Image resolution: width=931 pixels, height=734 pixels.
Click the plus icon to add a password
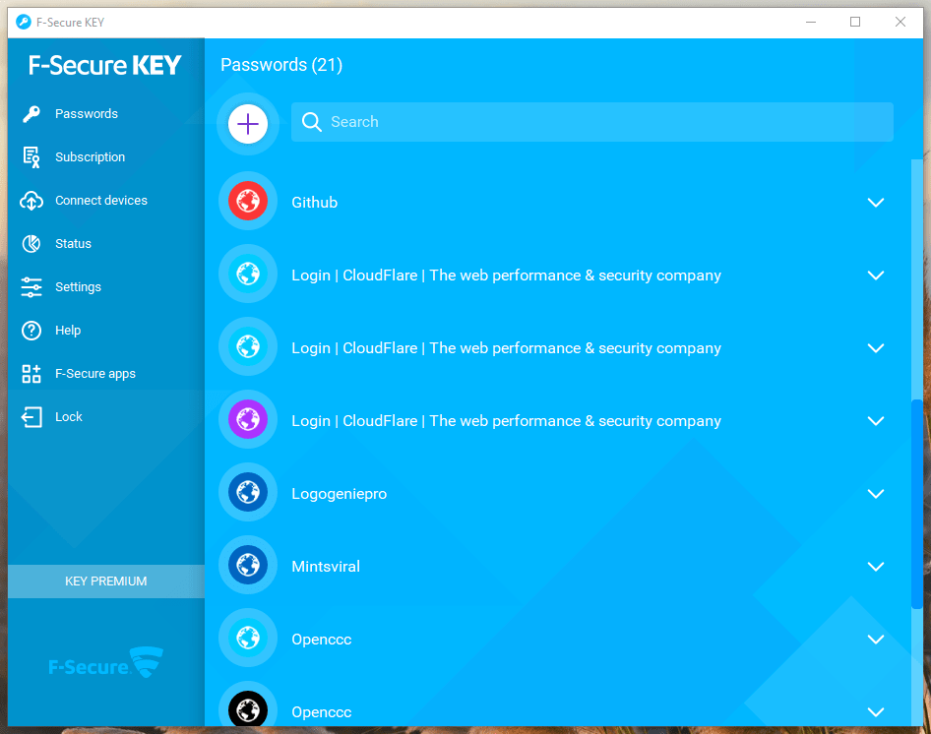(x=247, y=124)
